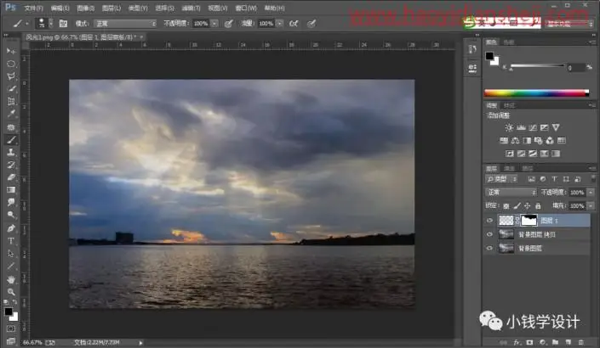Hide the 背景图层 拷贝 layer
This screenshot has width=600, height=348.
coord(489,234)
